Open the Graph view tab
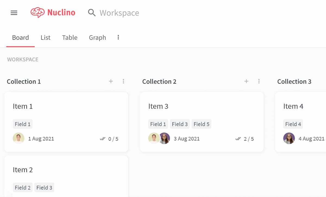The image size is (326, 197). tap(97, 38)
